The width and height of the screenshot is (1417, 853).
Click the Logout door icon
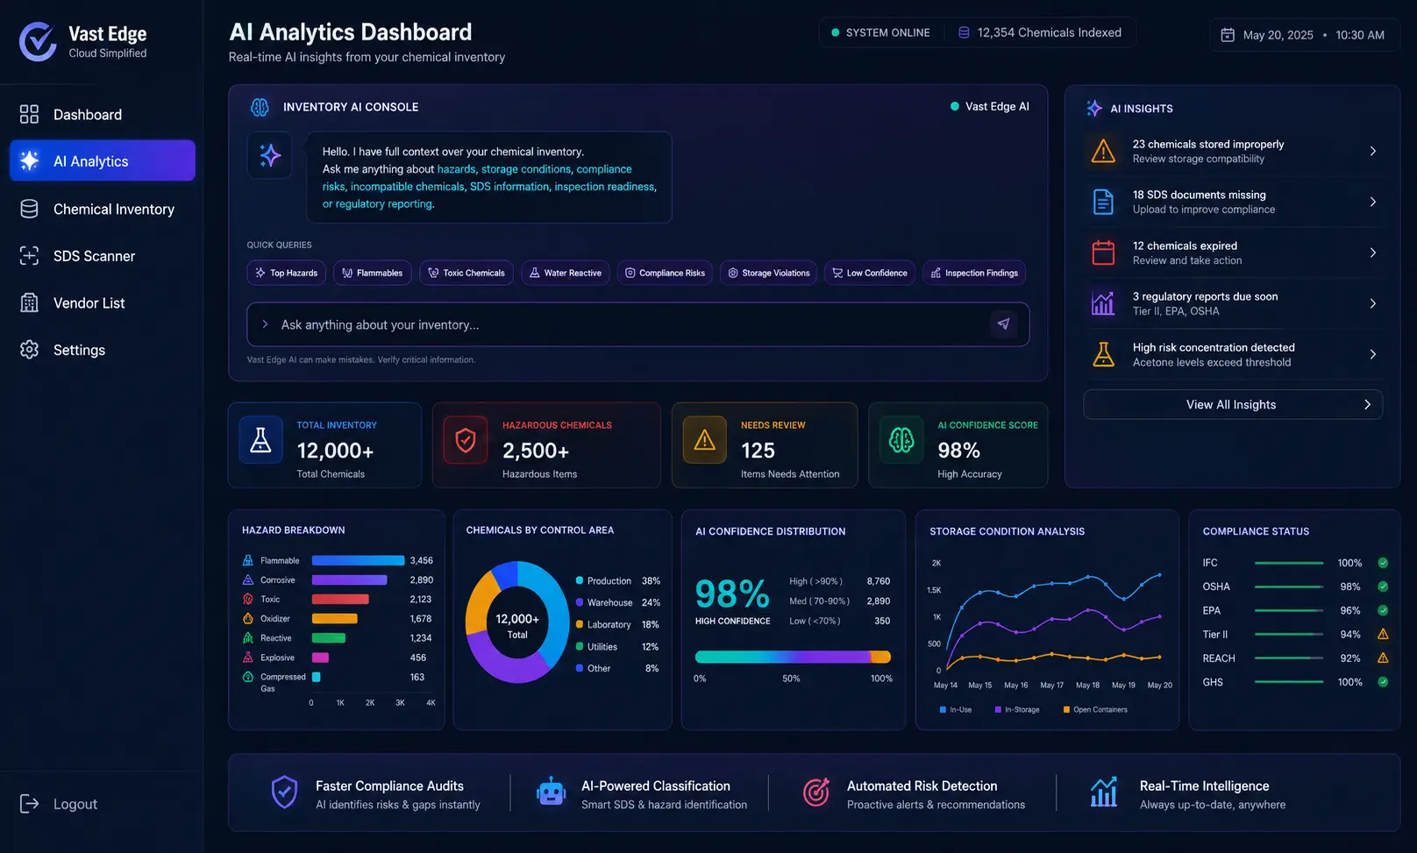[29, 804]
